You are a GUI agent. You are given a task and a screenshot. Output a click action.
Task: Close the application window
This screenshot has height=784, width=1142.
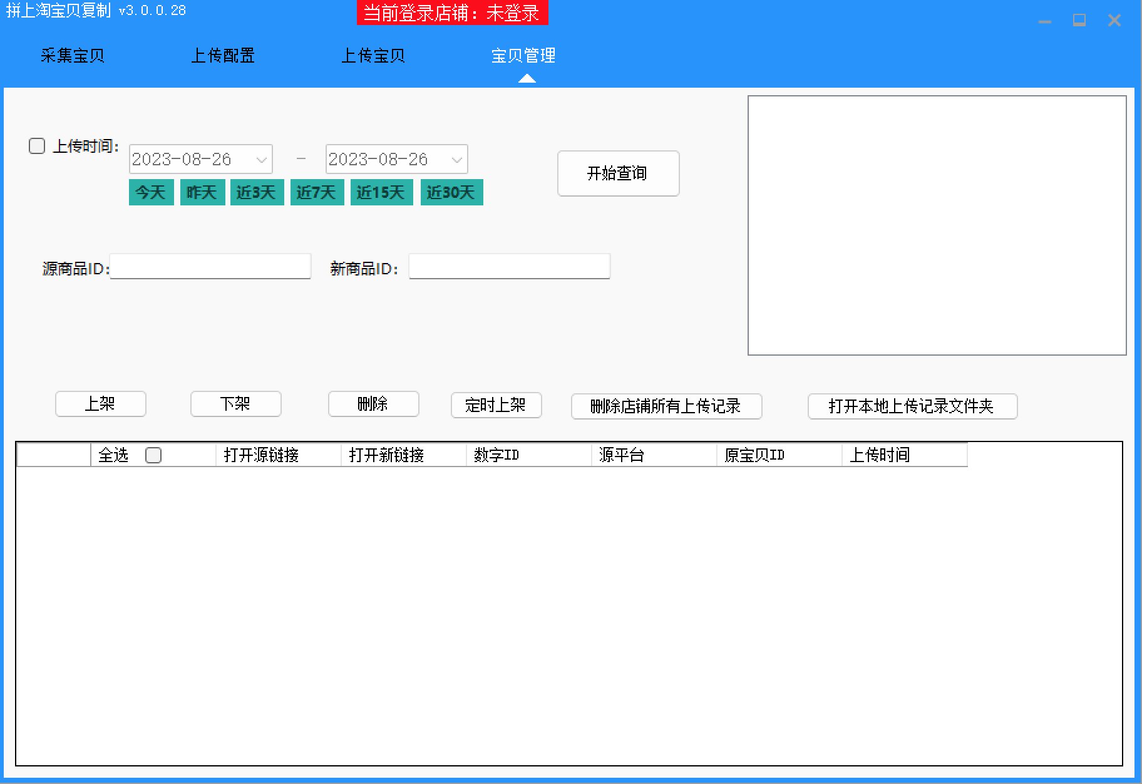tap(1114, 21)
